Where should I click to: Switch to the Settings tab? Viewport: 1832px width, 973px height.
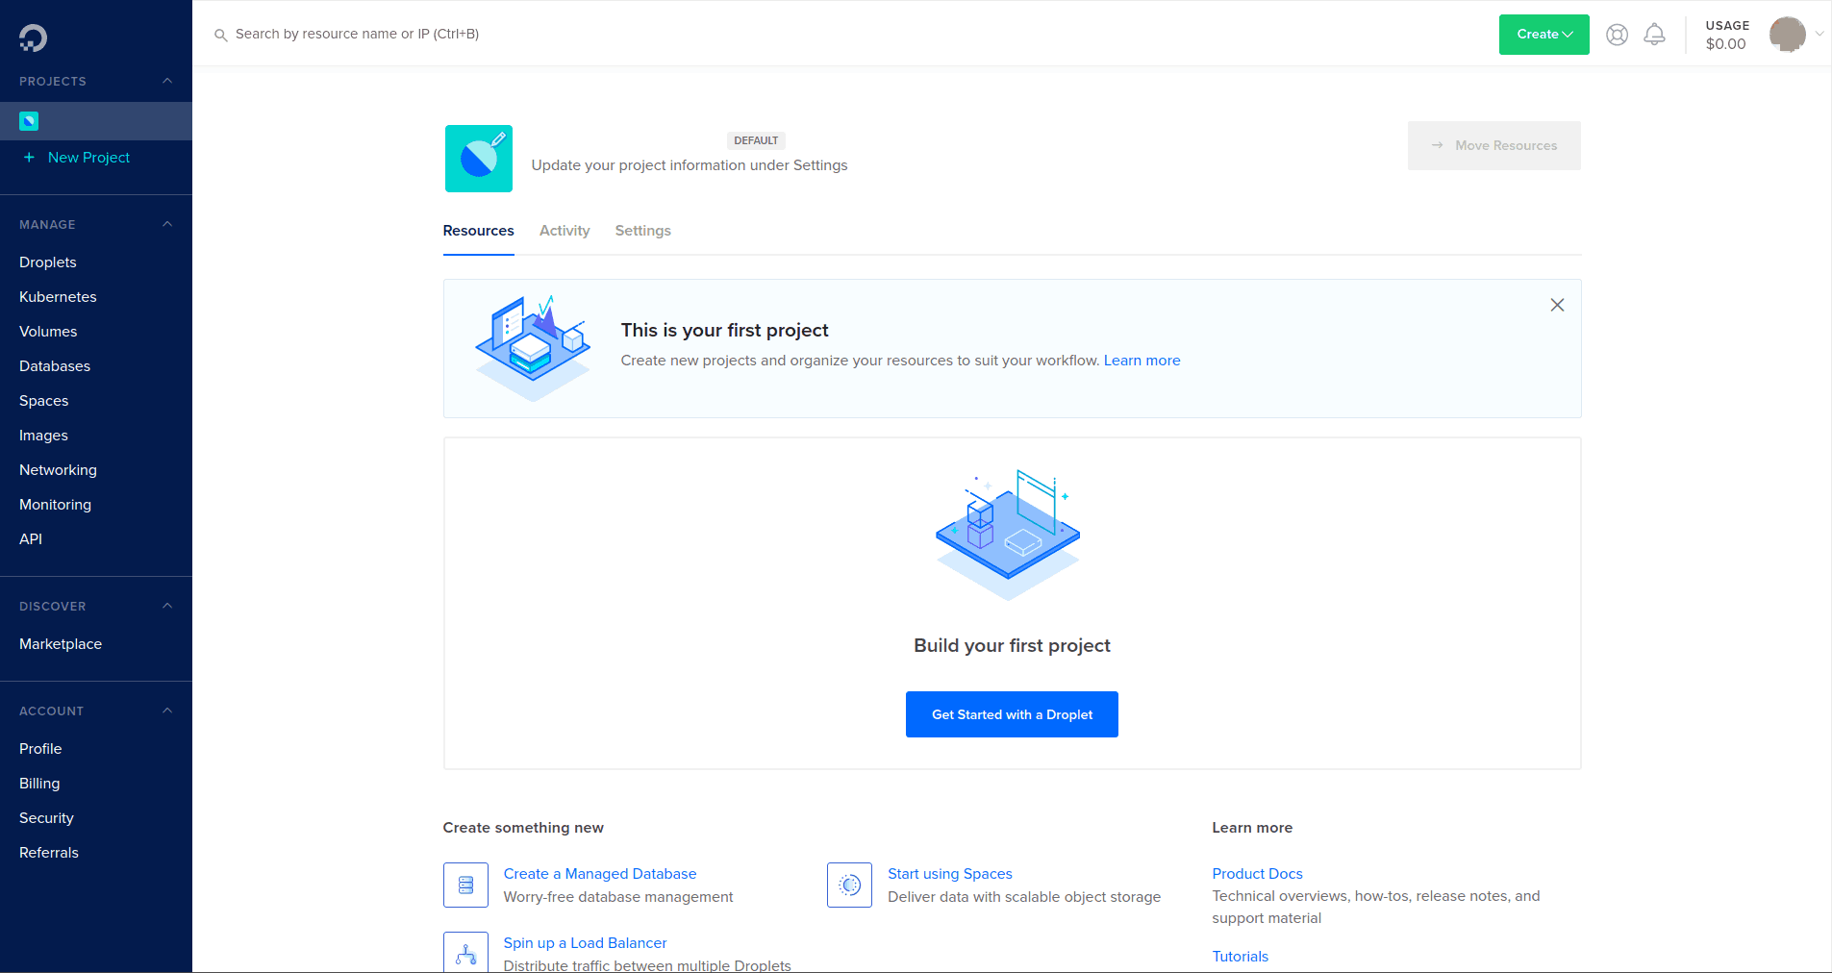[x=643, y=231]
